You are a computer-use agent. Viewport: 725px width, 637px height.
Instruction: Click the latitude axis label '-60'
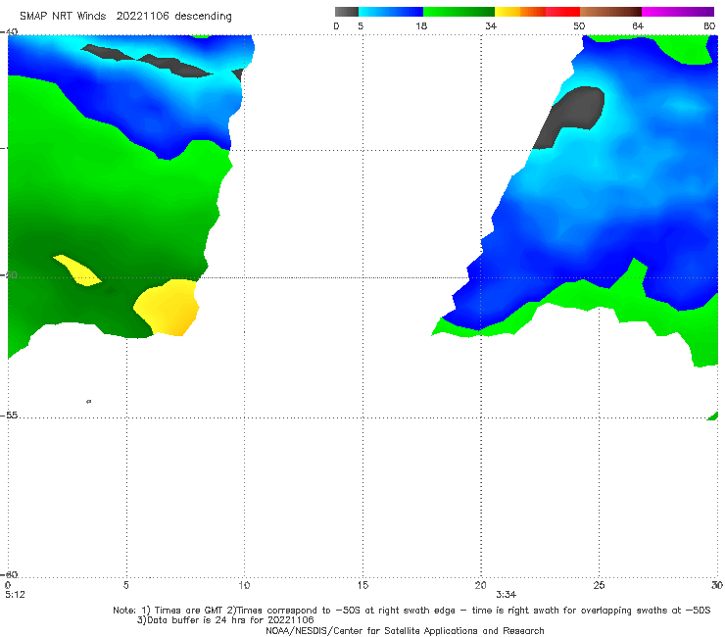[9, 574]
